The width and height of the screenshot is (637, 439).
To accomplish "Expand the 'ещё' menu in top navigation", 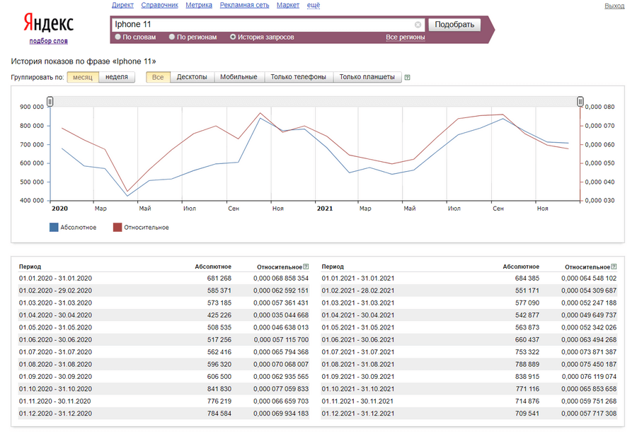I will [x=313, y=6].
